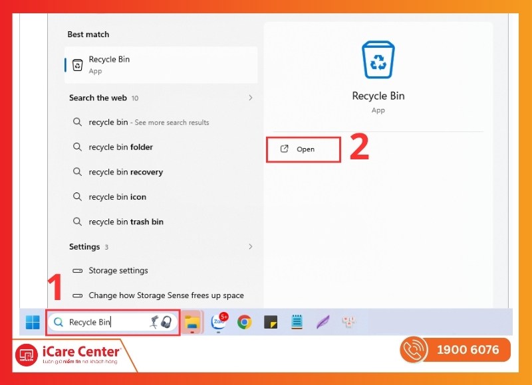Expand the Search the web section

click(x=250, y=98)
